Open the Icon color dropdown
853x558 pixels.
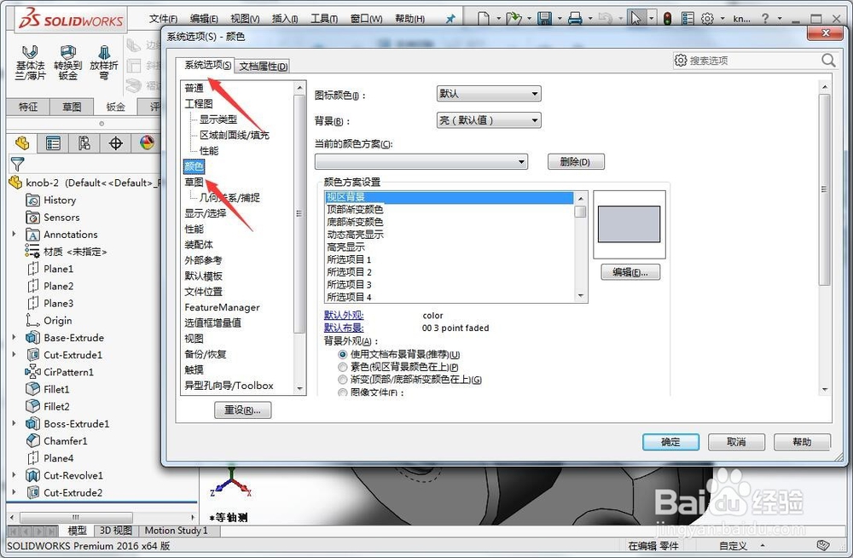tap(489, 94)
